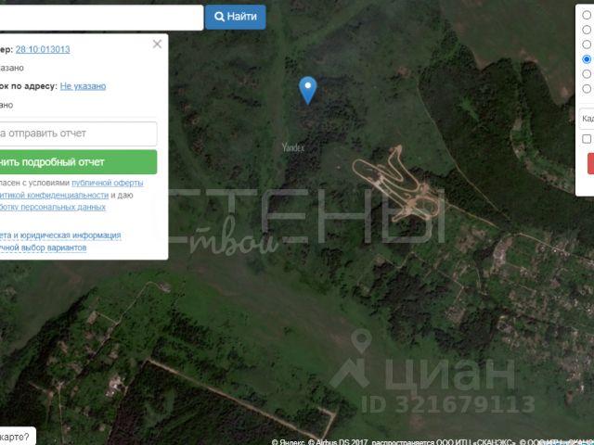This screenshot has width=594, height=445.
Task: Open the Не указано address link
Action: [x=83, y=86]
